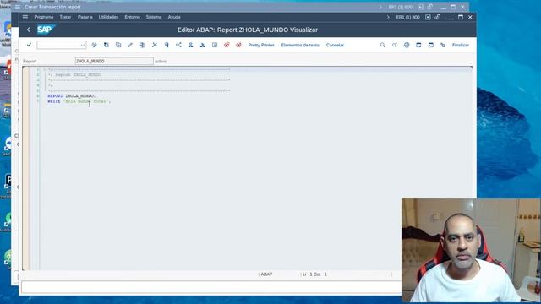Image resolution: width=541 pixels, height=304 pixels.
Task: Open the Sistema menu
Action: [x=154, y=17]
